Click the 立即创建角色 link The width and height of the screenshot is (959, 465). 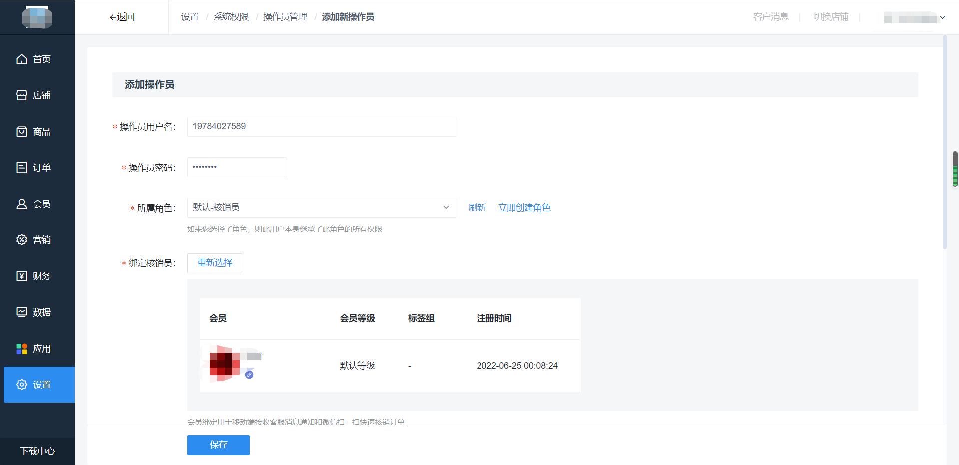point(524,208)
